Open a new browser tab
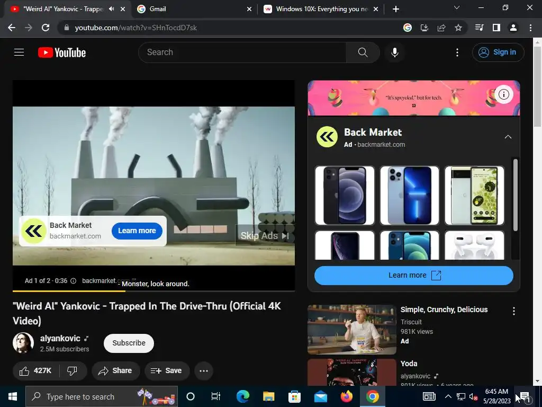The height and width of the screenshot is (407, 542). (396, 9)
